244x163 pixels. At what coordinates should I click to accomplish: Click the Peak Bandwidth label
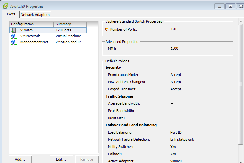coord(121,111)
